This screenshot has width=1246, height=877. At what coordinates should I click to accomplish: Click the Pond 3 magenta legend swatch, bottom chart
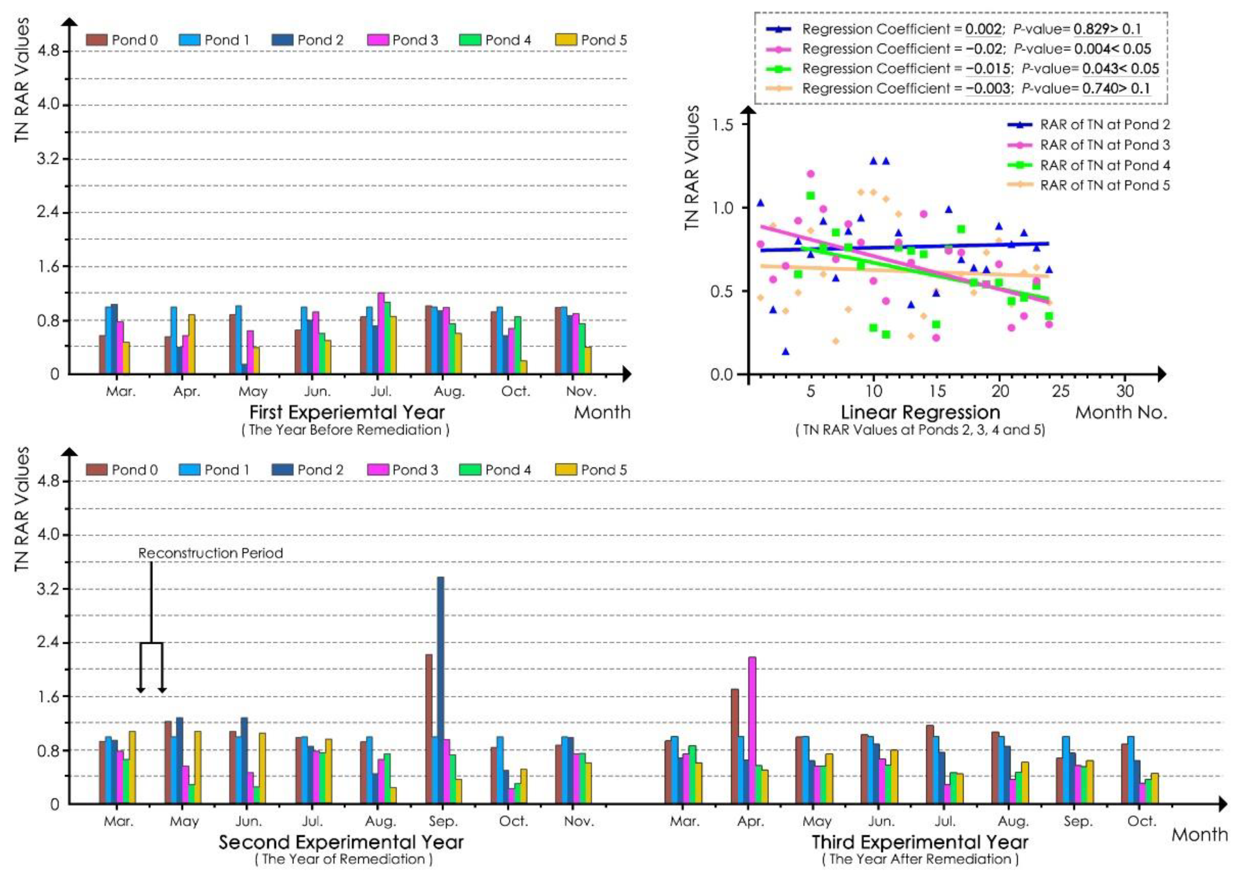point(378,470)
